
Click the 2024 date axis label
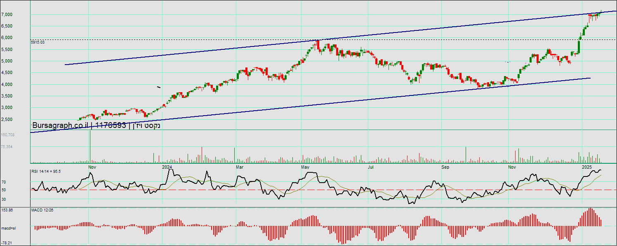[x=167, y=167]
